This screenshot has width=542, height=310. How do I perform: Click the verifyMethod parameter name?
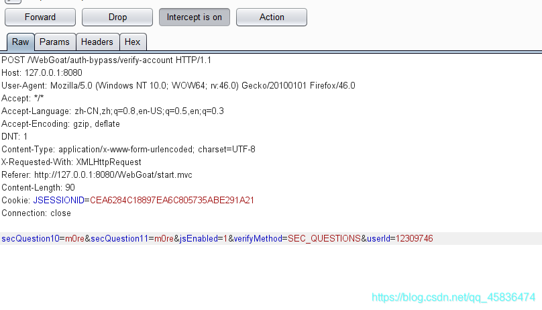coord(258,239)
